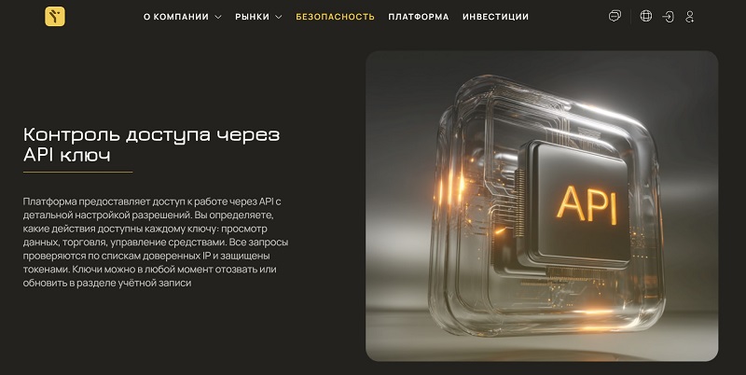Image resolution: width=746 pixels, height=375 pixels.
Task: Expand the РЫНКИ chevron arrow
Action: (x=278, y=17)
